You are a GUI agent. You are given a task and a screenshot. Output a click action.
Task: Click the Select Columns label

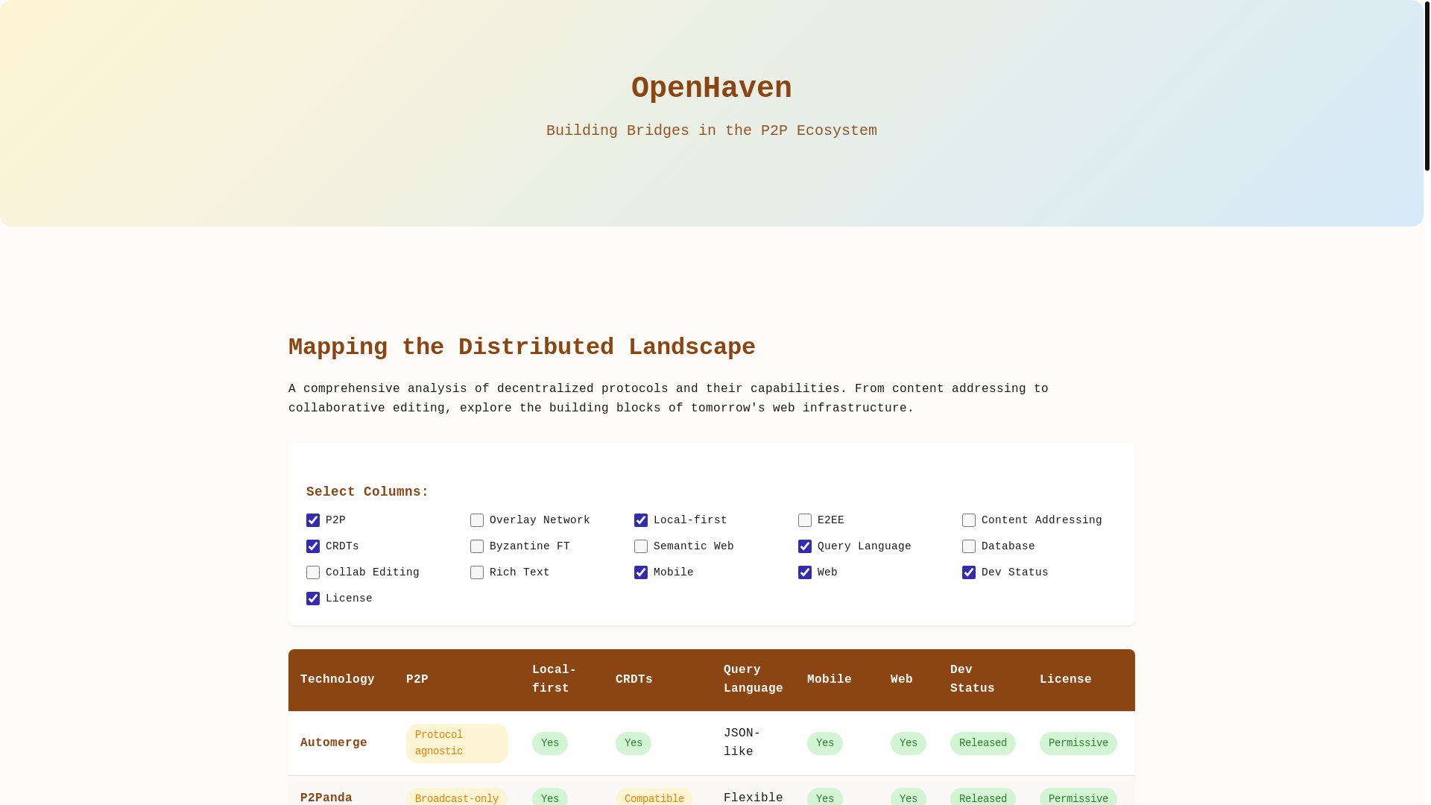point(367,492)
